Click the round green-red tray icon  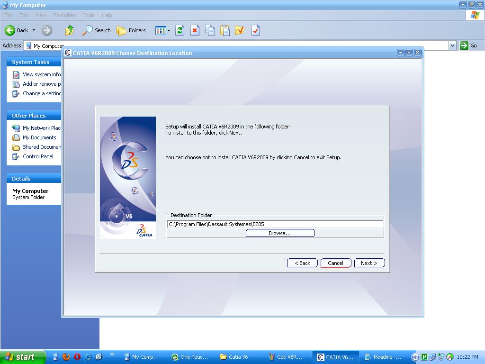coord(450,357)
